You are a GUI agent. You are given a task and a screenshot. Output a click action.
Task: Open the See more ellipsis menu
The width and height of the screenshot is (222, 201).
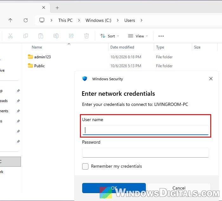tap(161, 36)
